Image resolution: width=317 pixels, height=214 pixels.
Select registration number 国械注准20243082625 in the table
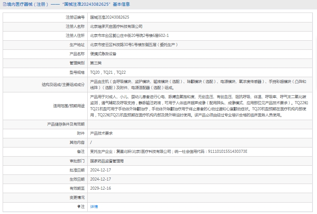click(109, 17)
